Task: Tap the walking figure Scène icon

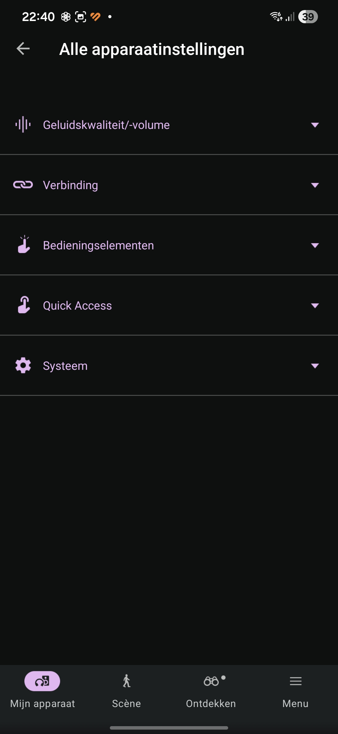Action: (x=126, y=681)
